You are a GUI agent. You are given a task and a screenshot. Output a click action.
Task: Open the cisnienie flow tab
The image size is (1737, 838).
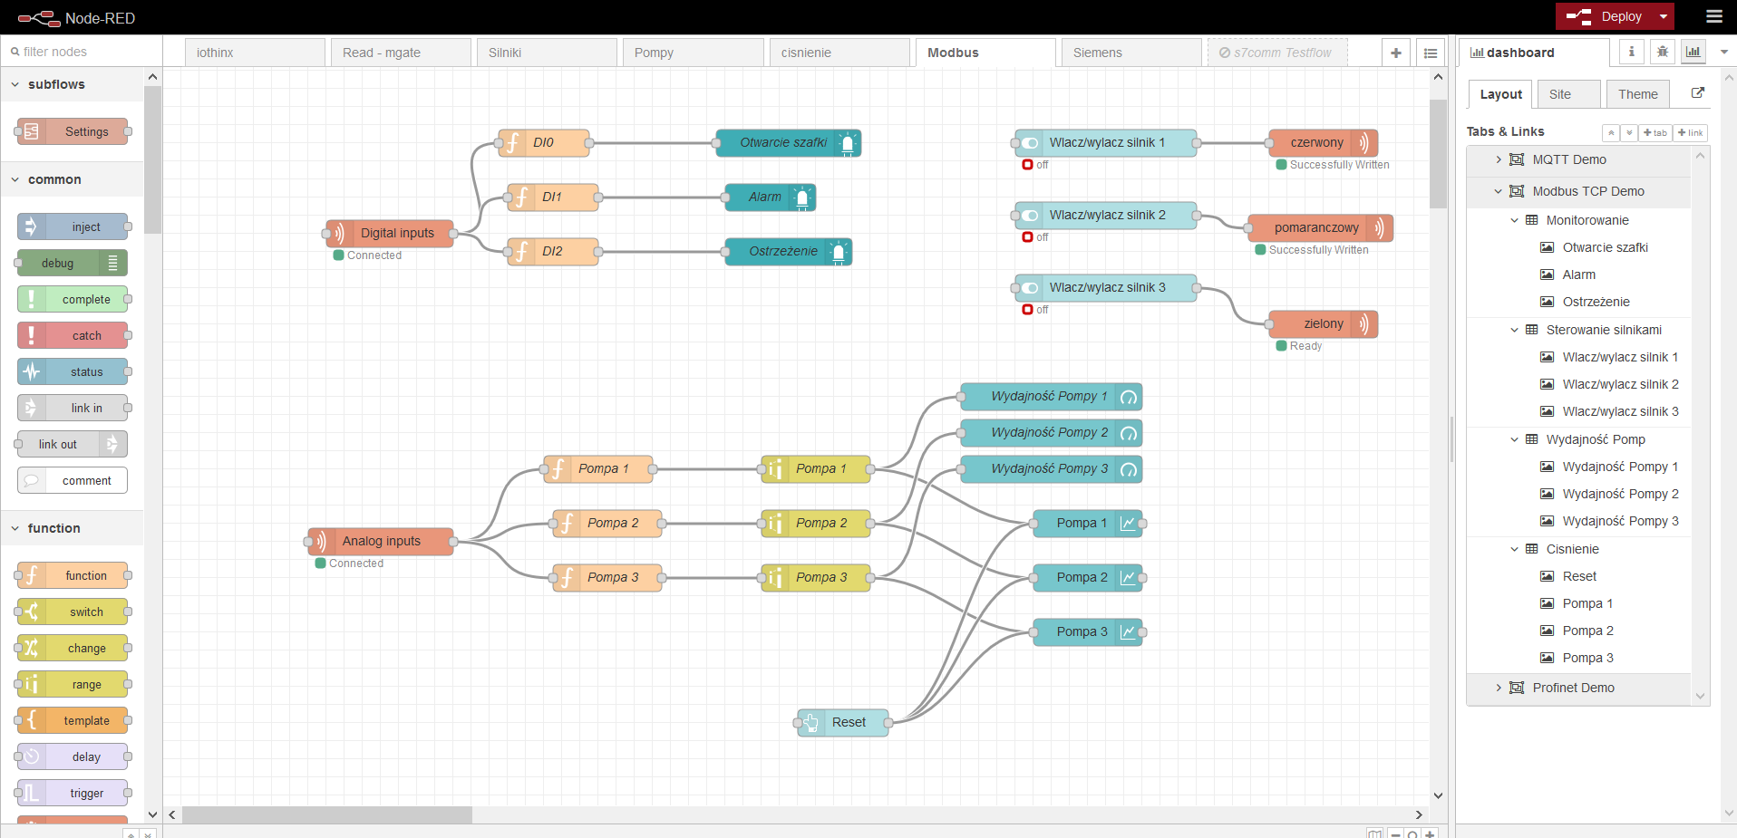[839, 53]
